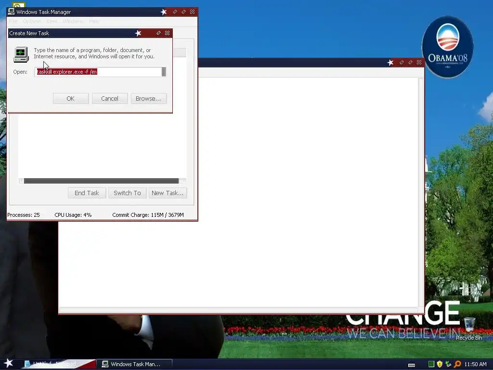Viewport: 493px width, 370px height.
Task: Click the Notepad horizontal scrollbar track
Action: [x=239, y=310]
